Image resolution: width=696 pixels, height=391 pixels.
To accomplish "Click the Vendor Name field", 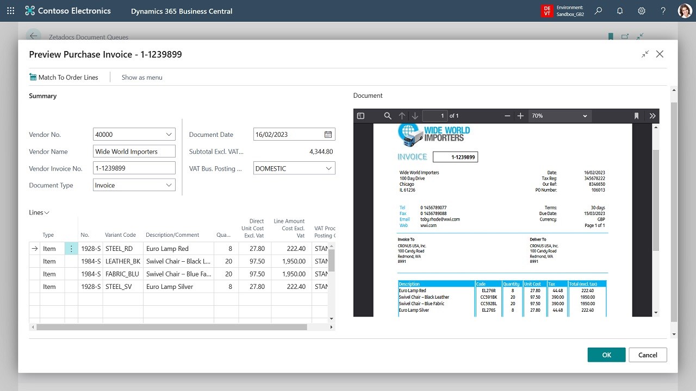I will [134, 152].
